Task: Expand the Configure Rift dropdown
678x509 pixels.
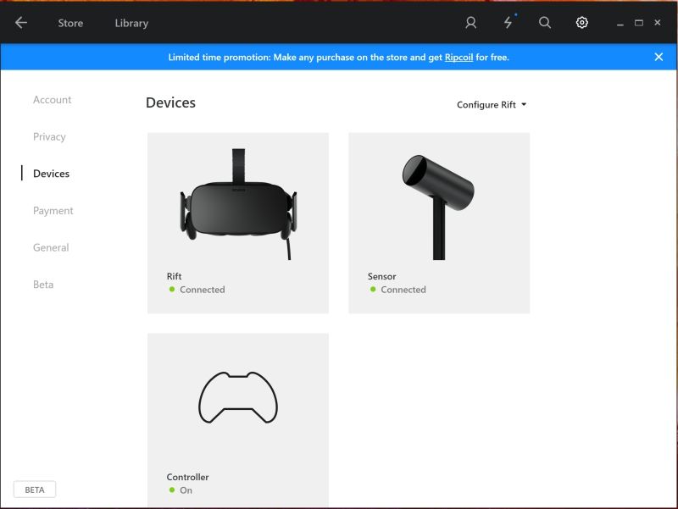Action: tap(492, 105)
